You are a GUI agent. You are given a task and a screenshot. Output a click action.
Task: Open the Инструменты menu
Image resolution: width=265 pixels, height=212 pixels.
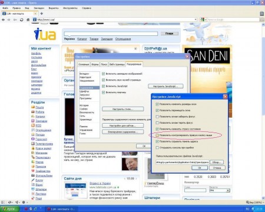click(70, 8)
